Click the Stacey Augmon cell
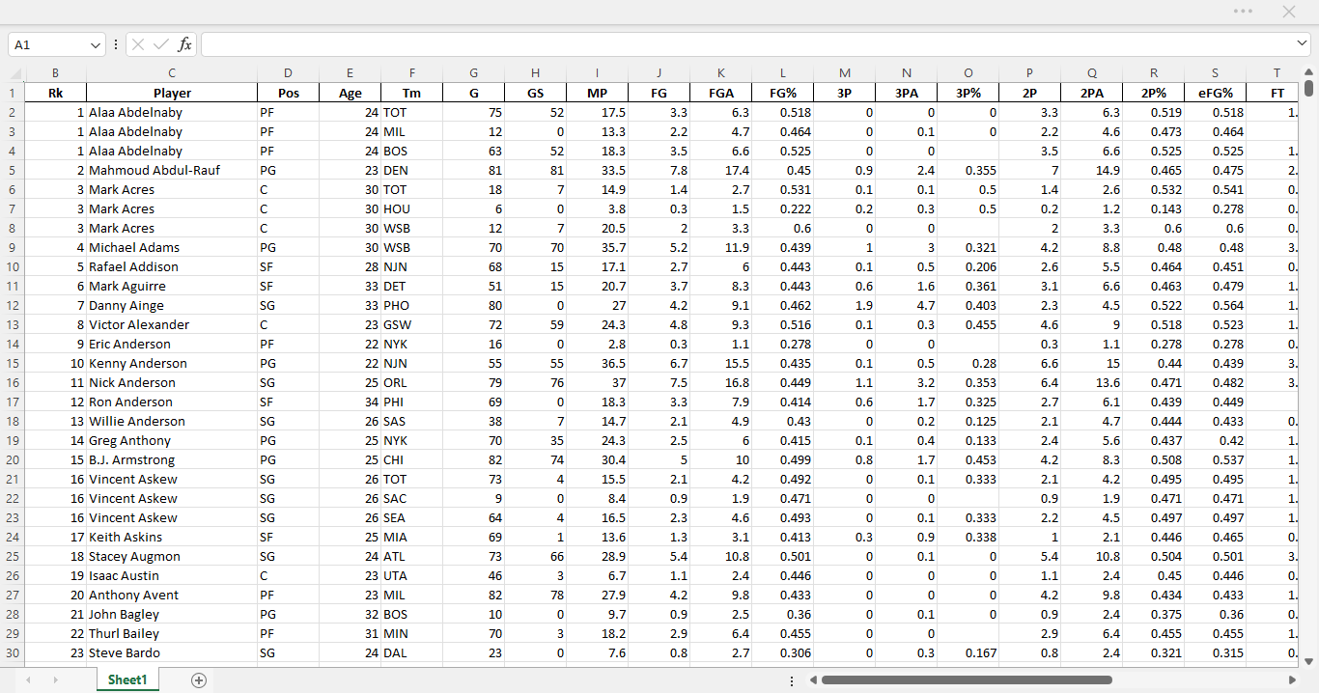 pyautogui.click(x=172, y=556)
